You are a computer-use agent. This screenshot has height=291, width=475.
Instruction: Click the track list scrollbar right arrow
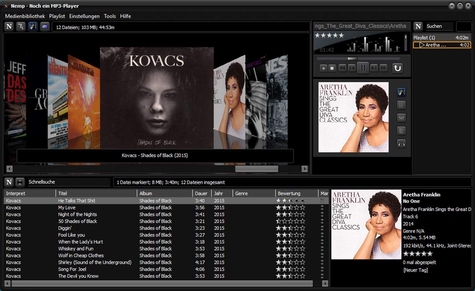coord(325,284)
